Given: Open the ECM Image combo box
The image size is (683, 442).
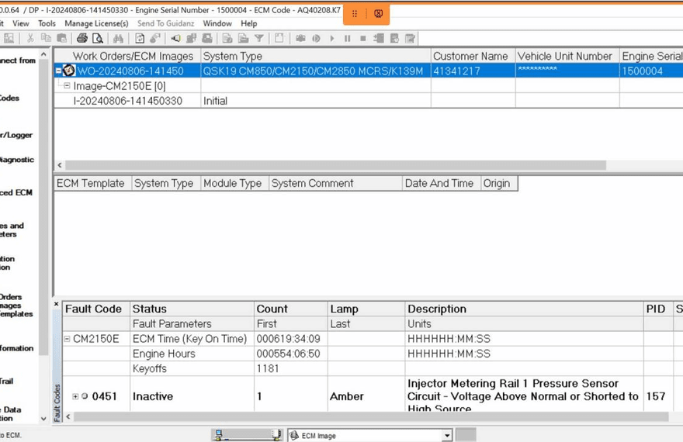Looking at the screenshot, I should (369, 435).
